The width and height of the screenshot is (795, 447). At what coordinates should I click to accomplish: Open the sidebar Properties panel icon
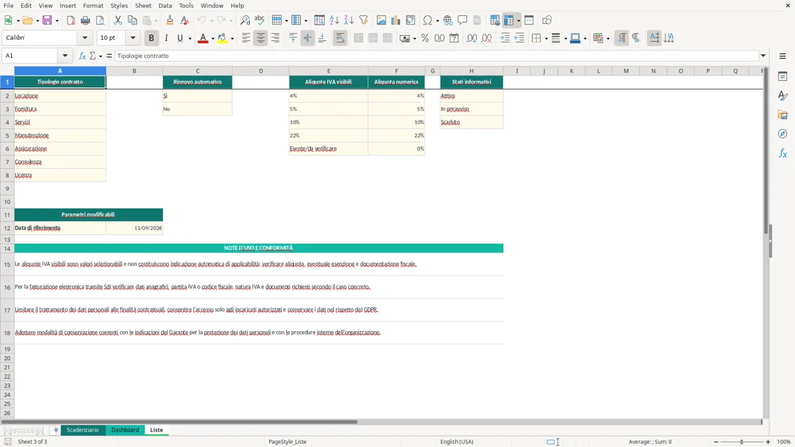[x=782, y=76]
